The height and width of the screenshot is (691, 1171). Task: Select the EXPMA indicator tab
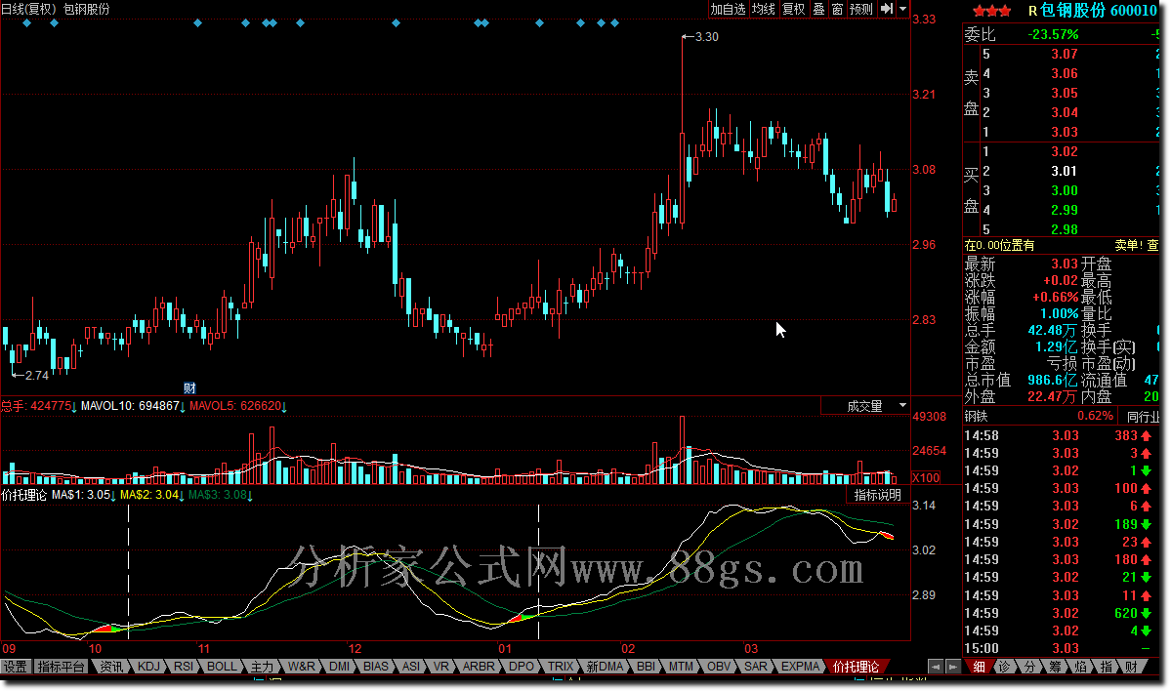tap(801, 667)
